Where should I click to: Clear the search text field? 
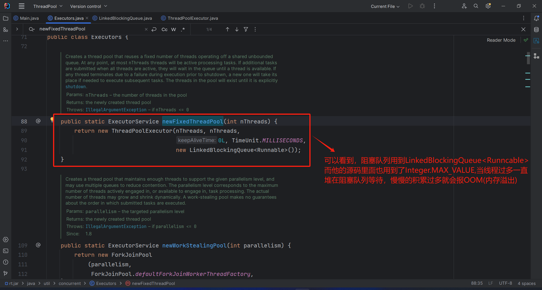point(146,29)
